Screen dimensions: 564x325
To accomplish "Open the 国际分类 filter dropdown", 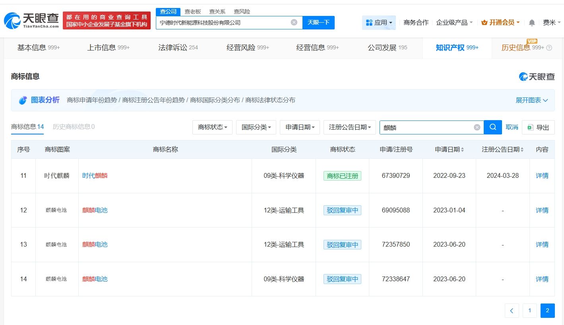I will pos(256,127).
